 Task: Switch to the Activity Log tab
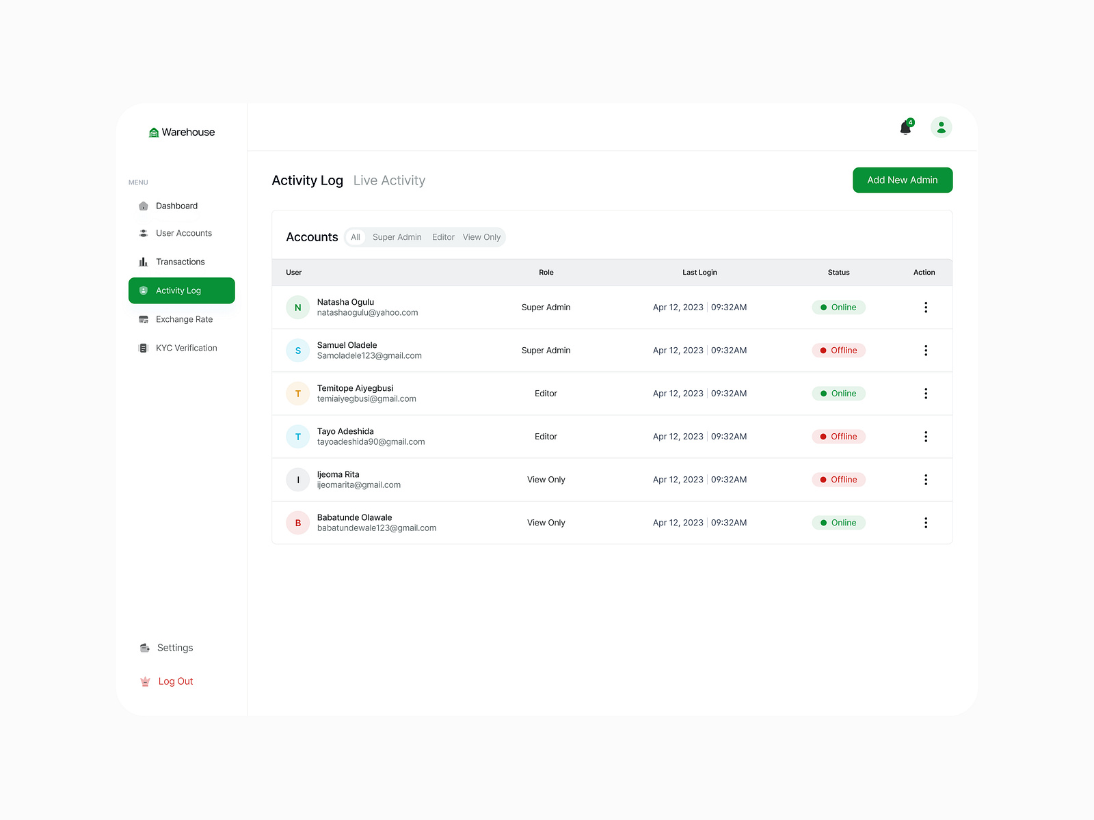308,180
